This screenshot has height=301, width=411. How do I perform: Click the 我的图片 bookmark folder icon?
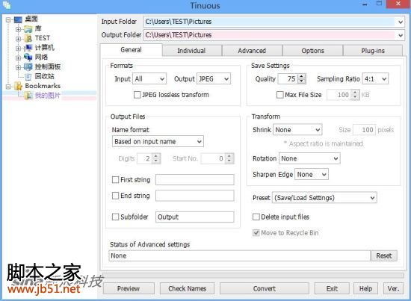[x=28, y=96]
